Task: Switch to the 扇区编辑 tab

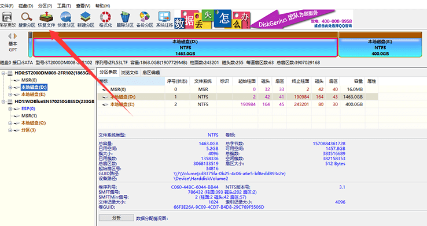Action: point(151,73)
